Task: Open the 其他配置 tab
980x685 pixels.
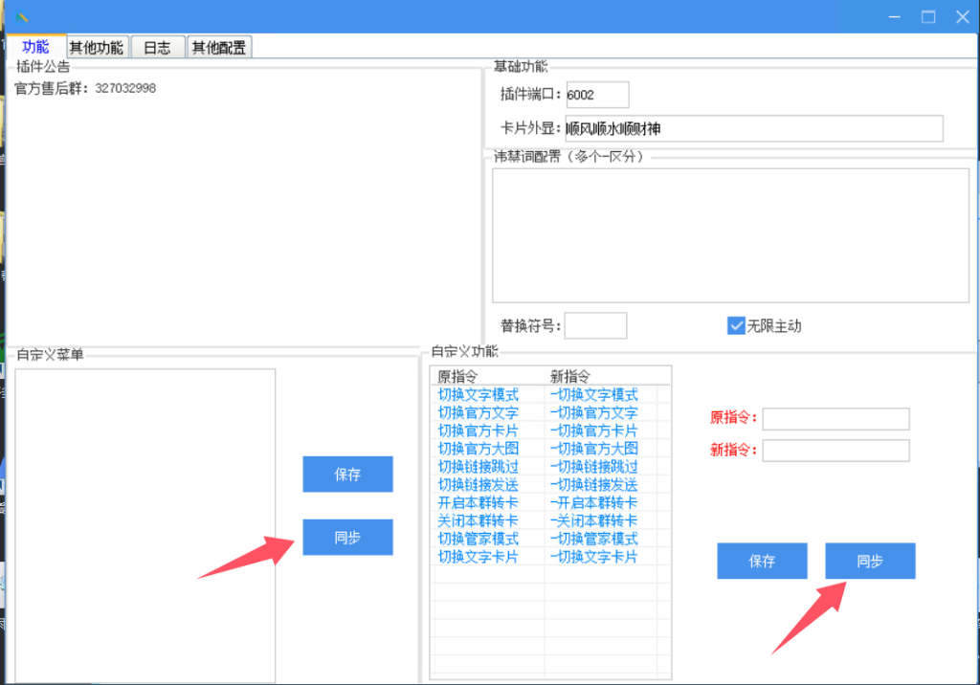Action: 218,48
